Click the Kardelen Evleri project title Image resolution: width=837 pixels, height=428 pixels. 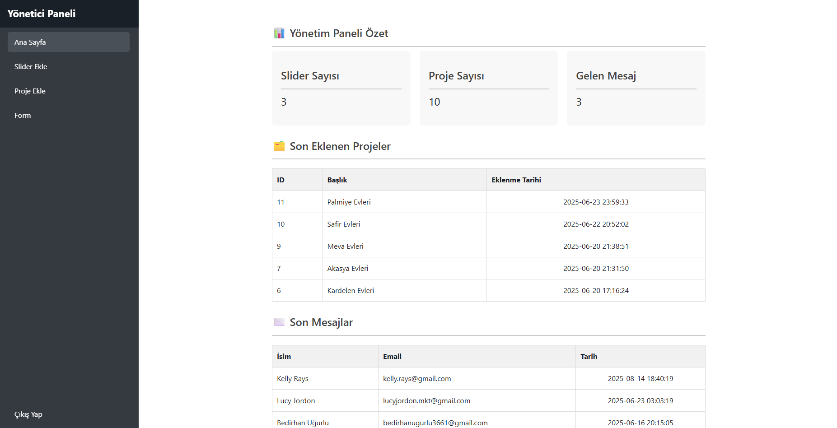pos(351,290)
